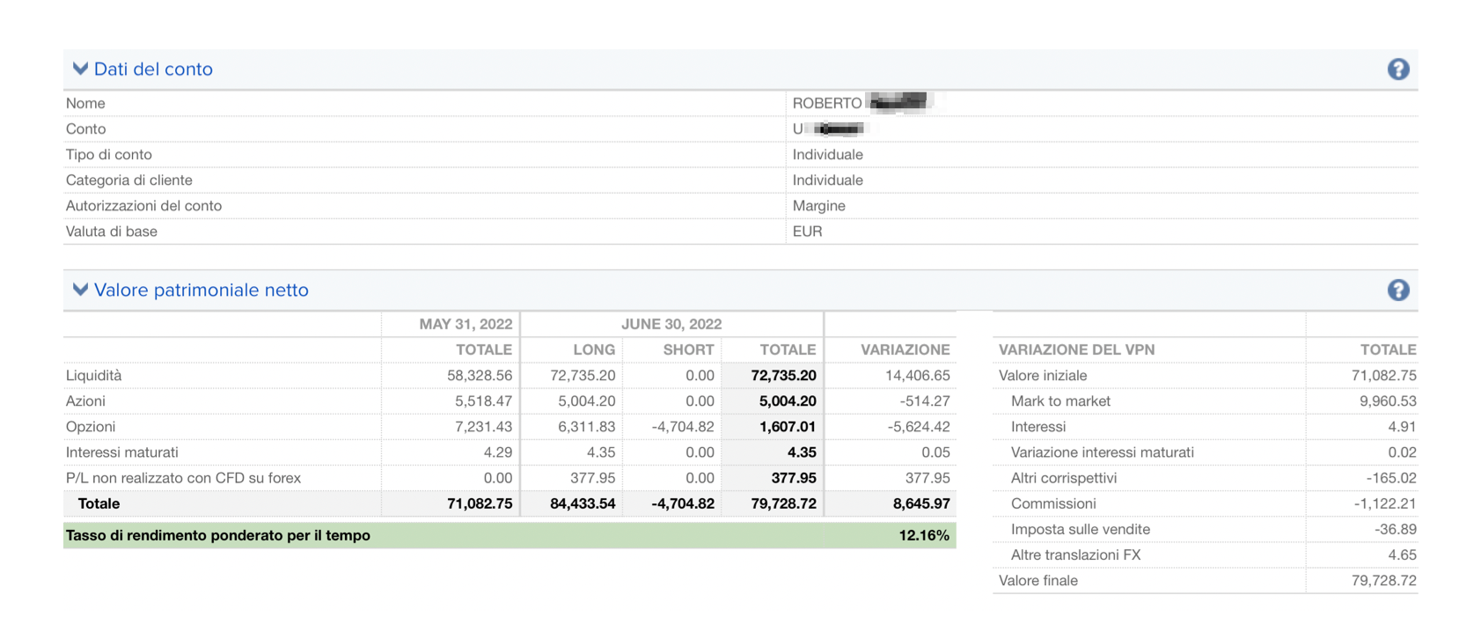1481x639 pixels.
Task: Click the Dati del conto section title
Action: (x=153, y=69)
